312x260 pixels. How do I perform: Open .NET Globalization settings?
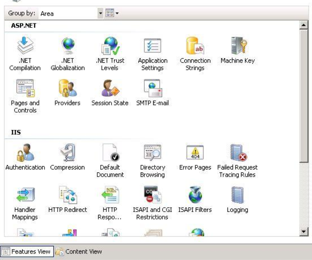[68, 46]
